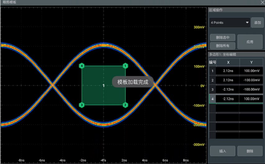Click the -8ns time axis label
This screenshot has width=265, height=164.
[21, 160]
